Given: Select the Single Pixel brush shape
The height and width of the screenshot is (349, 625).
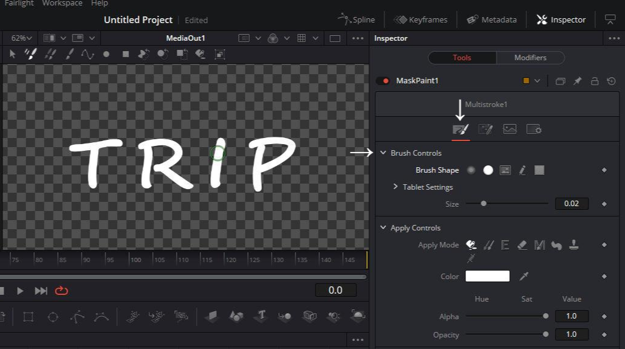Looking at the screenshot, I should (x=522, y=170).
